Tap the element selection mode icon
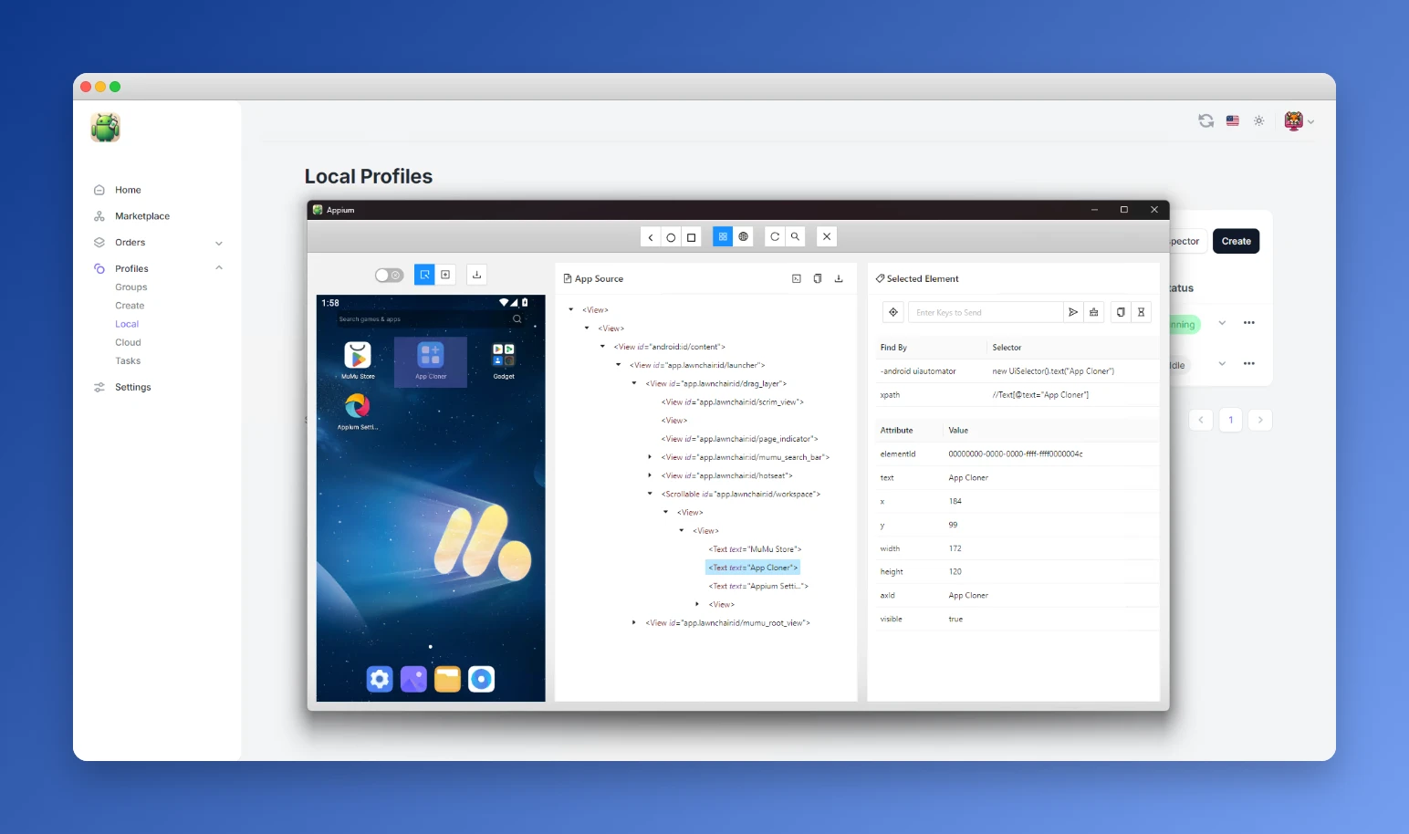Image resolution: width=1409 pixels, height=834 pixels. click(x=424, y=274)
